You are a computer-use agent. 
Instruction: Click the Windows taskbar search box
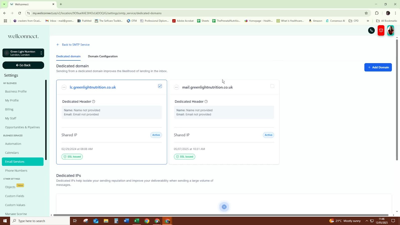(40, 221)
